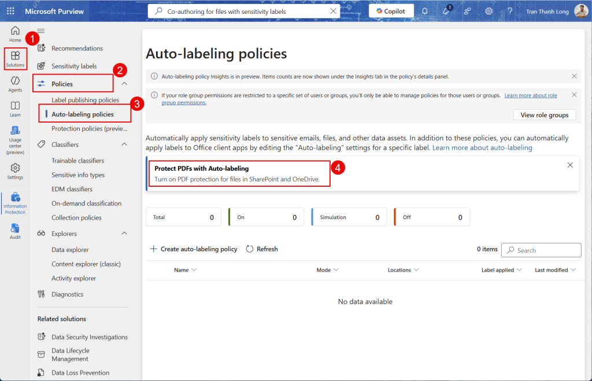Open Sensitive info types menu item

point(78,175)
